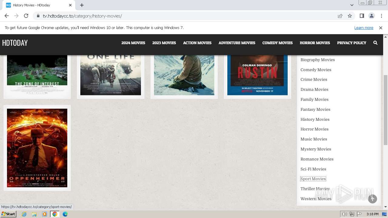Screen dimensions: 388x218
Task: Open the side panel icon
Action: pyautogui.click(x=362, y=16)
